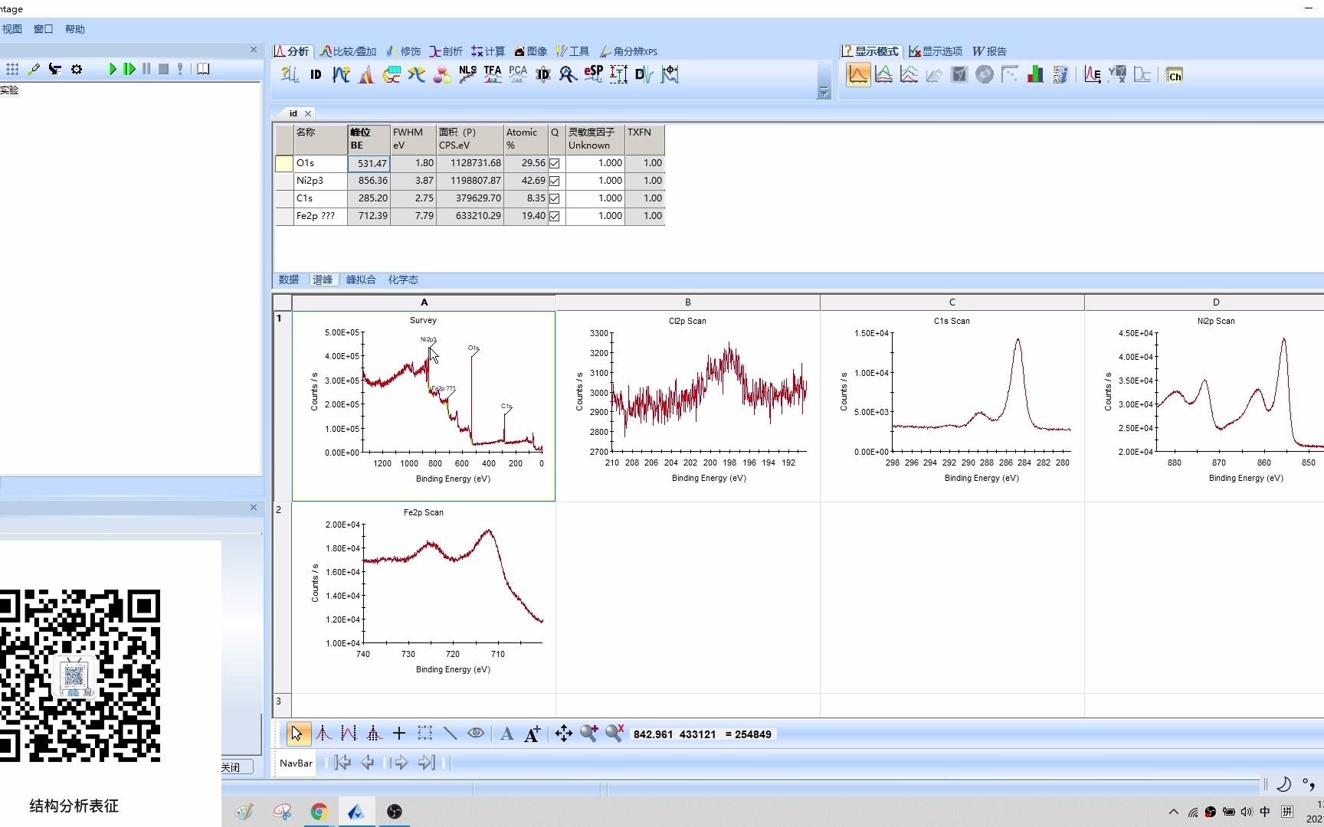Open the PCA analysis tool
The height and width of the screenshot is (827, 1324).
tap(518, 74)
